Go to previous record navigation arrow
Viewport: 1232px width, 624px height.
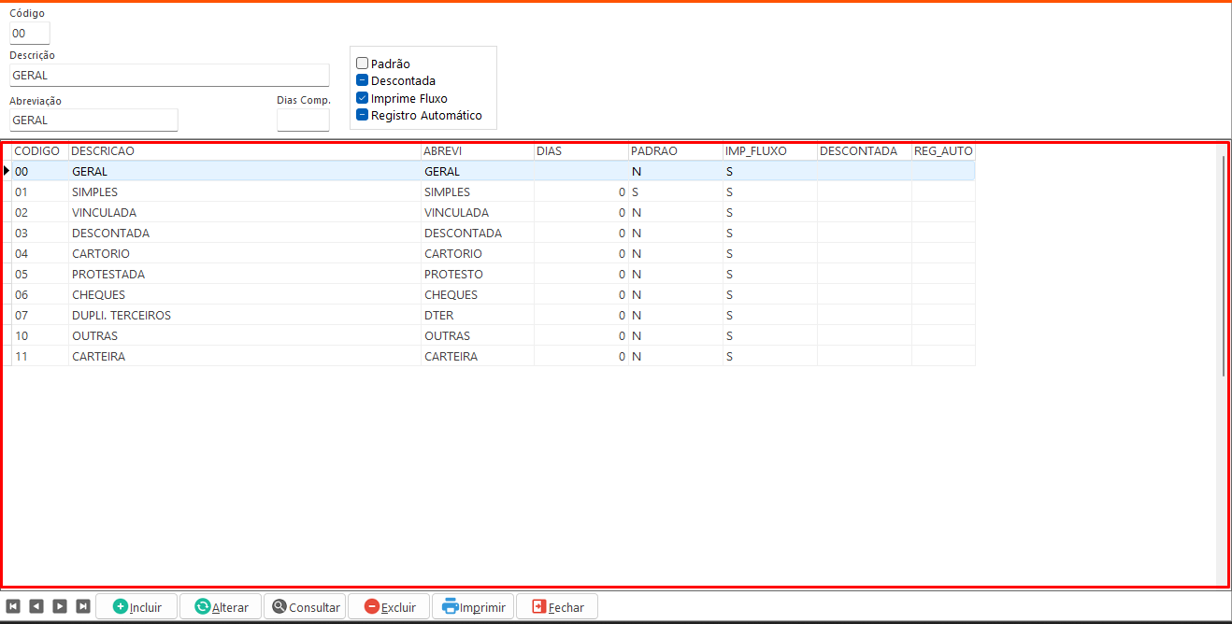tap(36, 606)
